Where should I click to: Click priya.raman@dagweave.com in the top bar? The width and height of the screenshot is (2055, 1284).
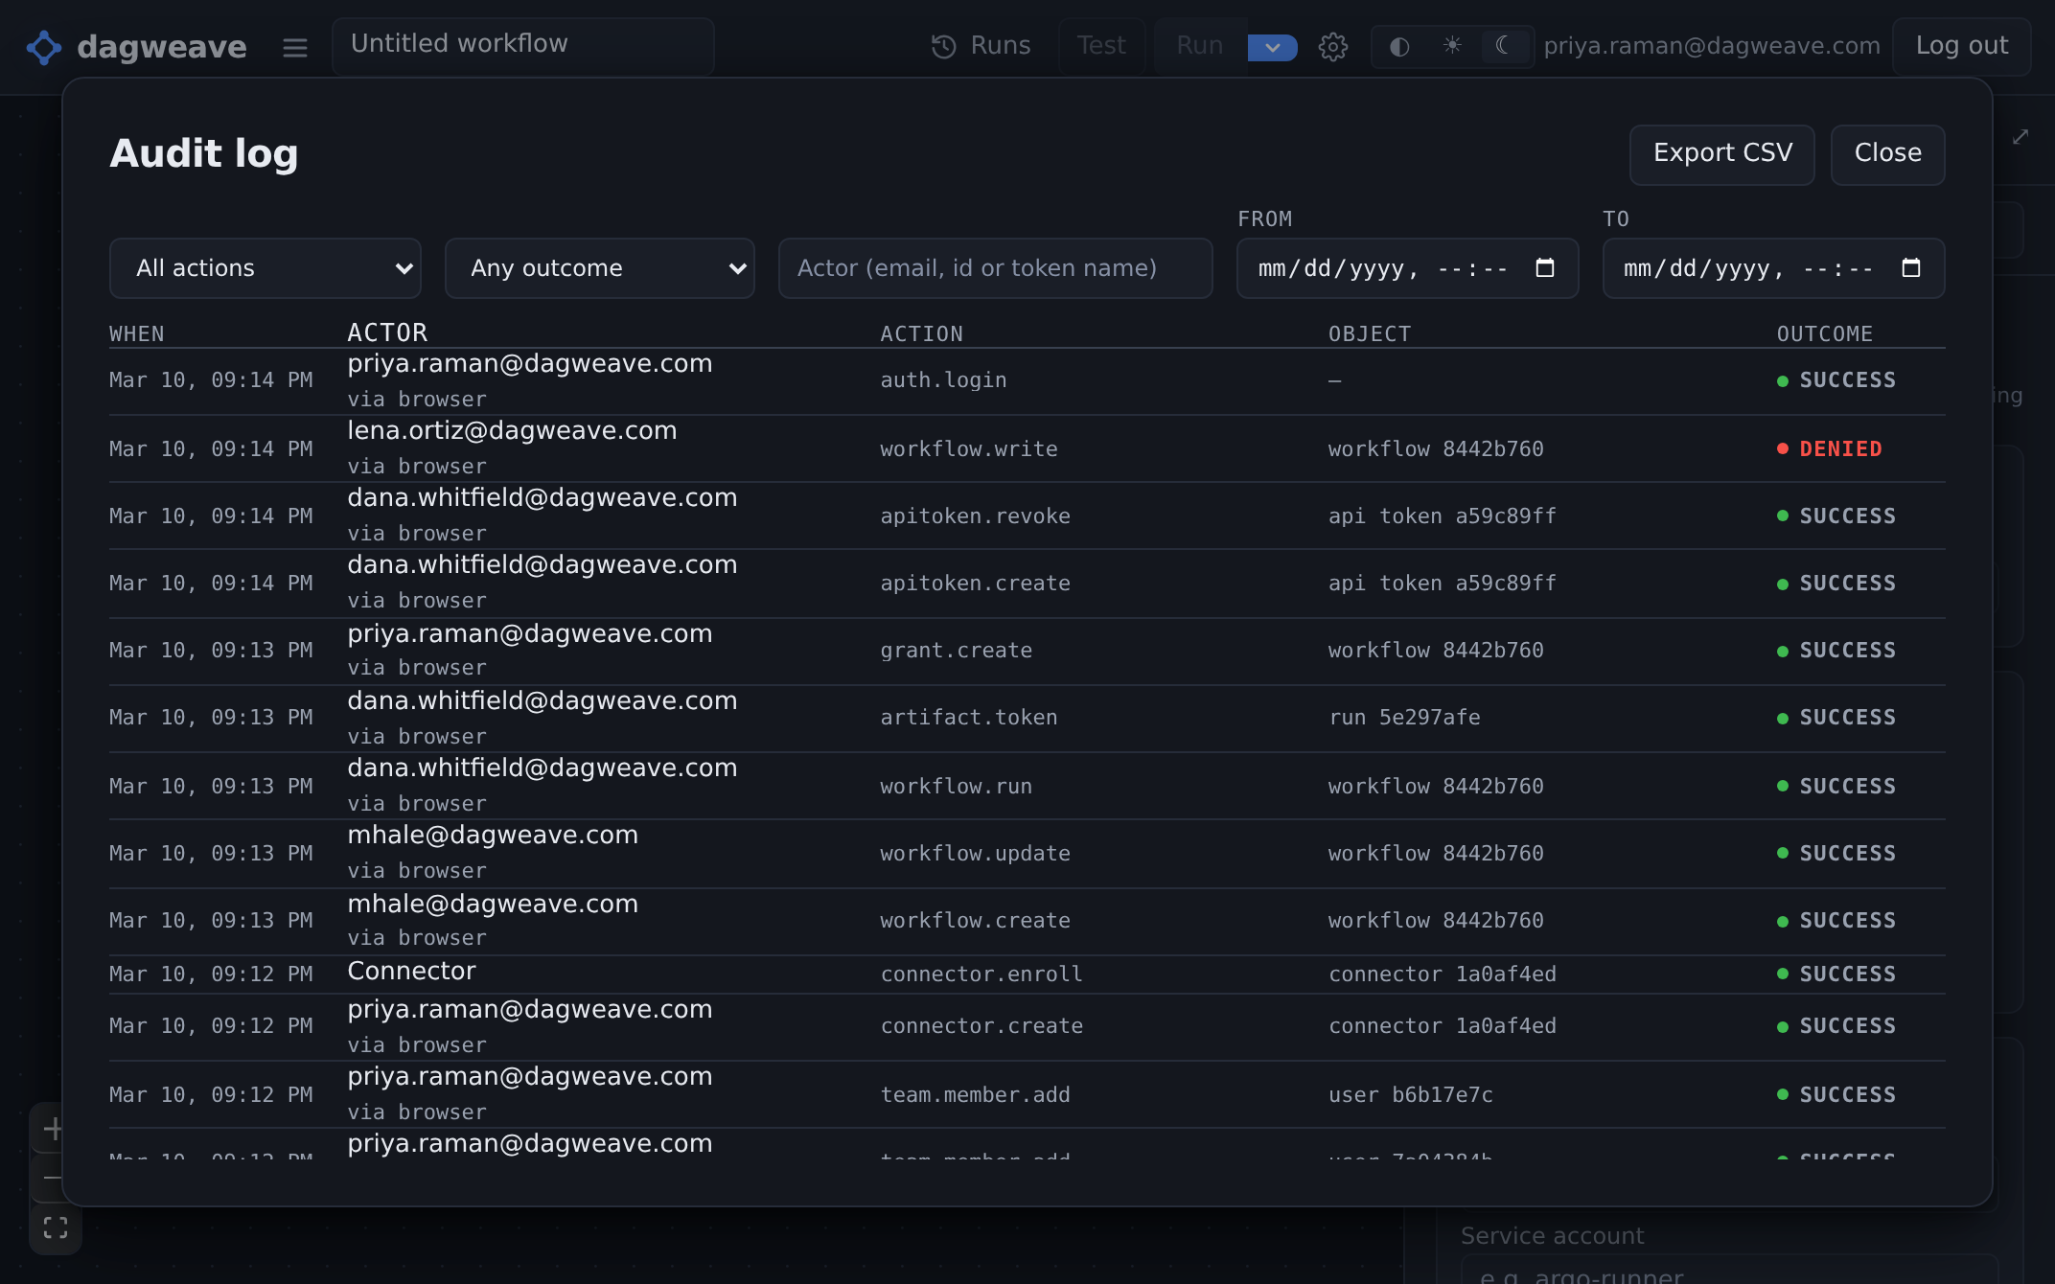(1712, 46)
